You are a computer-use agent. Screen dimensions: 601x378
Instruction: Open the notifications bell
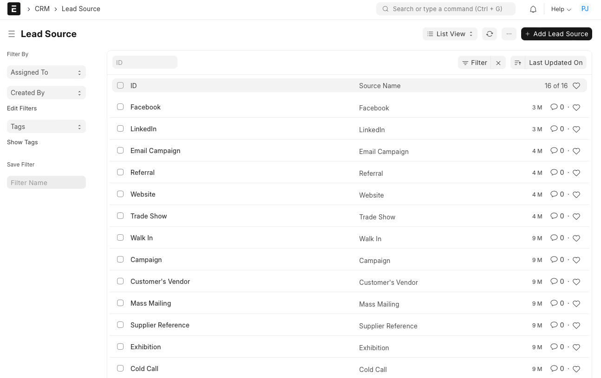[533, 9]
